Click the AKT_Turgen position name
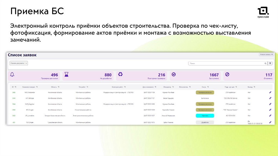 (x=30, y=110)
